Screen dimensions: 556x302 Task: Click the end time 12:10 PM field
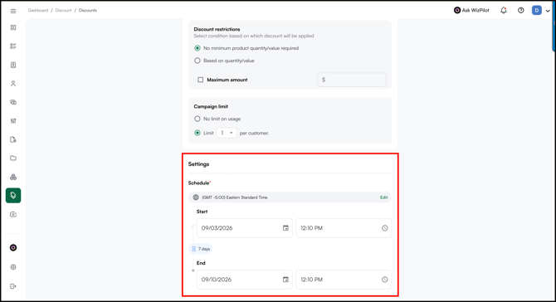[x=344, y=280]
